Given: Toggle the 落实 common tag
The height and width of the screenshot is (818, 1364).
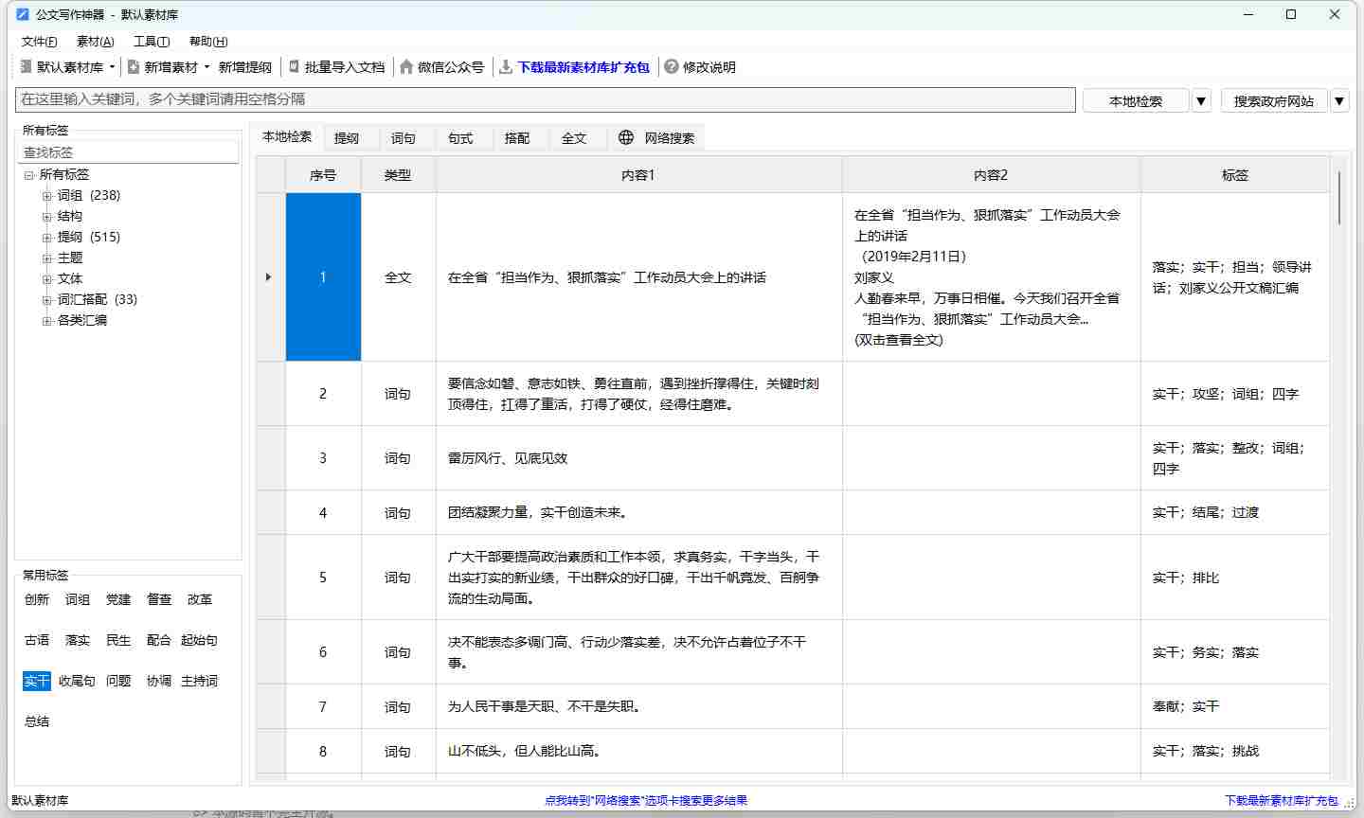Looking at the screenshot, I should pos(78,640).
